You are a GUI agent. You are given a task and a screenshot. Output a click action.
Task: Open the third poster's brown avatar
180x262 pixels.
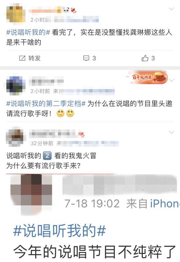pos(16,137)
